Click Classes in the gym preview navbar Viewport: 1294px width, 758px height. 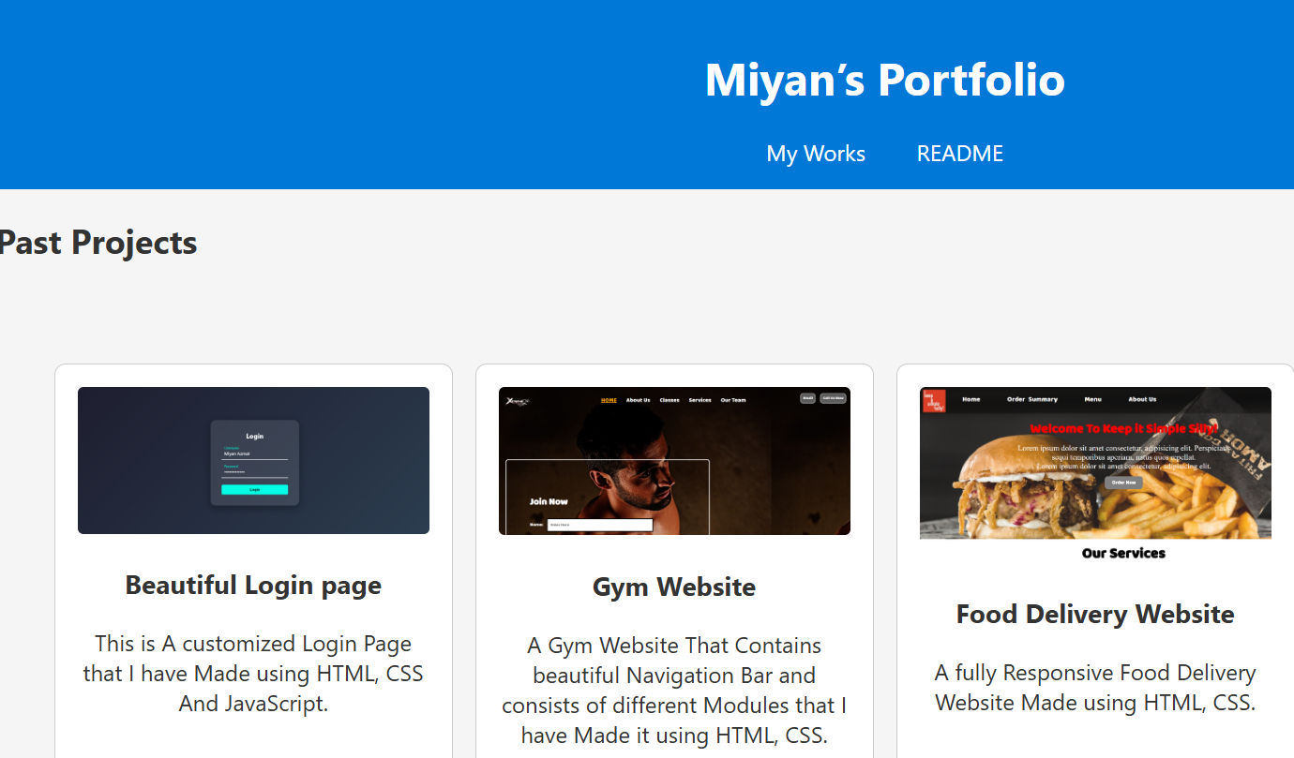[670, 400]
